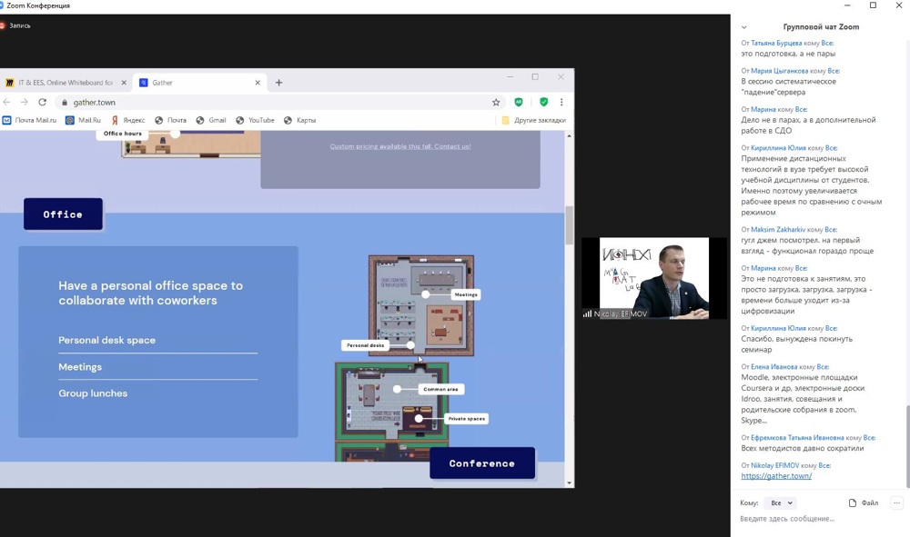Click the browser page vertical scrollbar thumb

[x=569, y=225]
